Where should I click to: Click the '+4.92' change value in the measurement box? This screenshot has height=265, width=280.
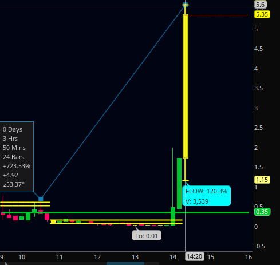(x=10, y=175)
